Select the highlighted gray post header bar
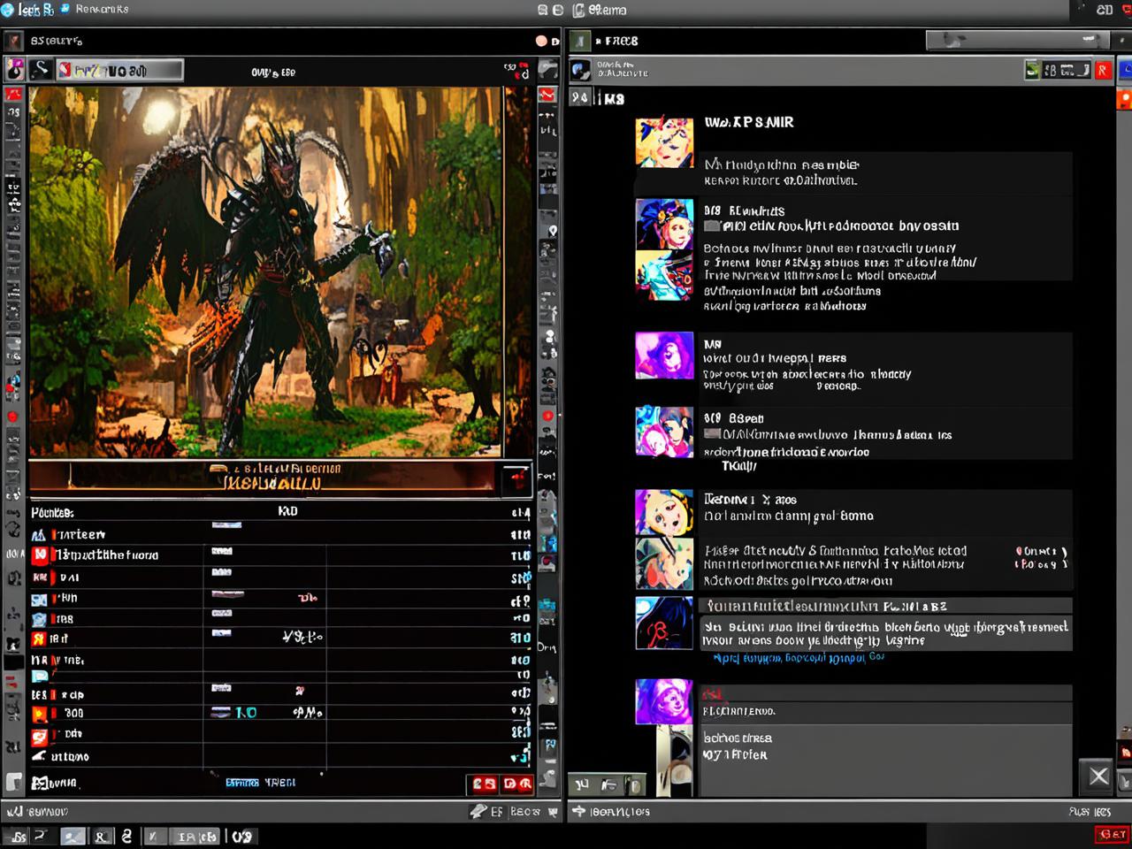The width and height of the screenshot is (1132, 849). tap(886, 606)
